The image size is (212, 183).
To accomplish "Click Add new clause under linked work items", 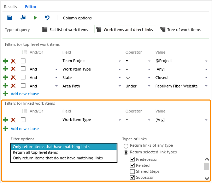I will click(25, 129).
